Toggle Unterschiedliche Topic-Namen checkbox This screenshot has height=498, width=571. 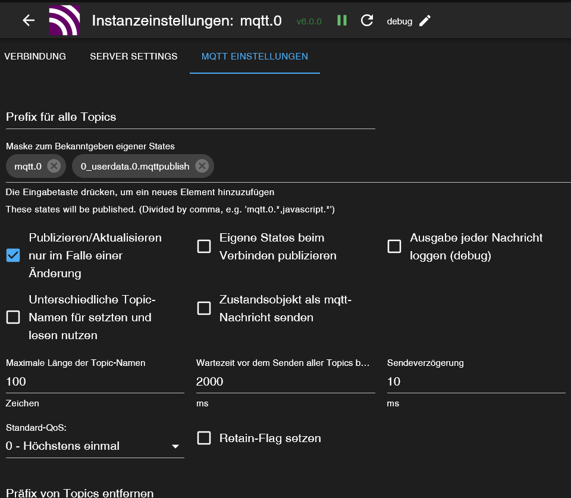coord(13,317)
